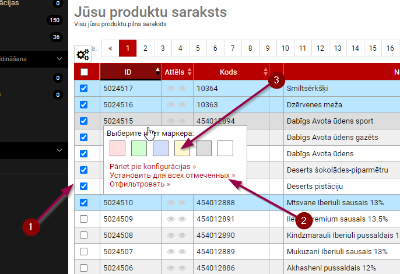Screen dimensions: 400x274
Task: Expand the lower sidebar chevron section
Action: click(x=60, y=150)
